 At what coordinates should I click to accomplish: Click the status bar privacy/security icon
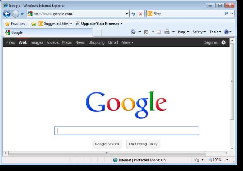[x=197, y=160]
